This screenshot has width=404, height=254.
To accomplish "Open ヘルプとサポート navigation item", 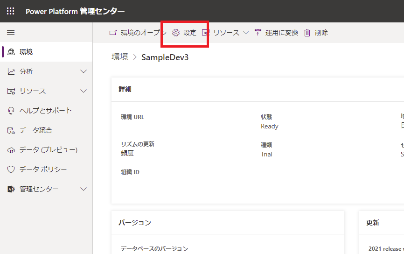I will click(x=46, y=111).
